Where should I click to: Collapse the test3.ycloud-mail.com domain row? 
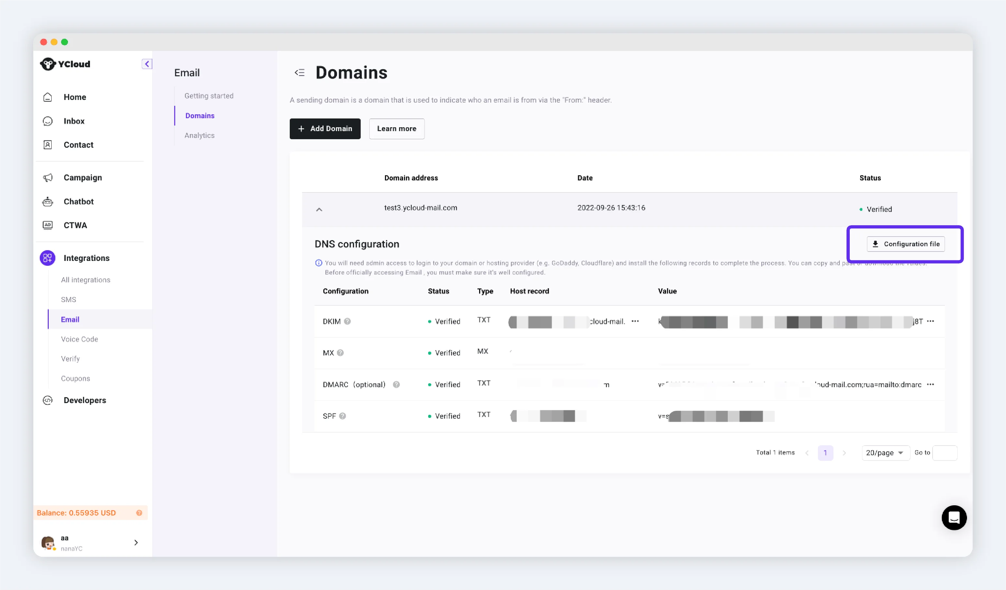click(x=319, y=209)
